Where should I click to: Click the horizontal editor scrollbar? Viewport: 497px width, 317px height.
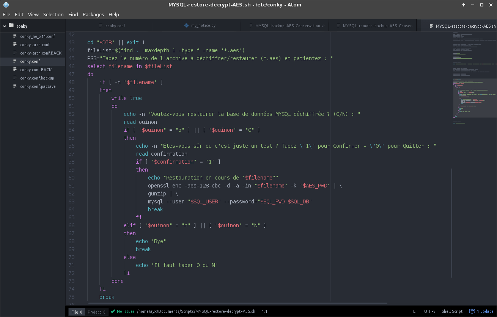[x=237, y=303]
